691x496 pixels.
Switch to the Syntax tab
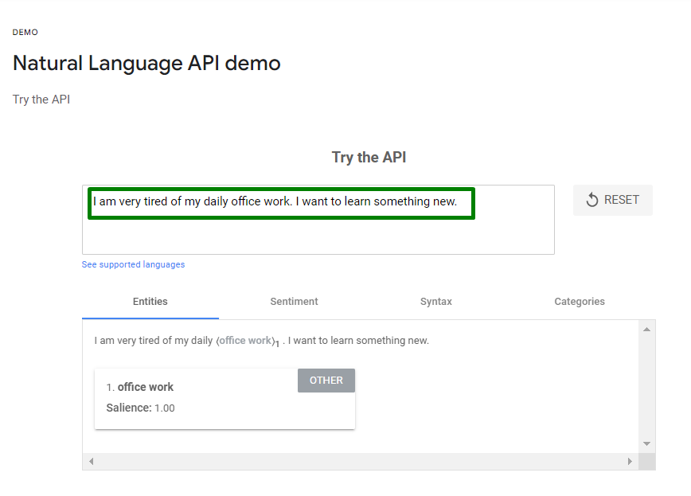(436, 302)
